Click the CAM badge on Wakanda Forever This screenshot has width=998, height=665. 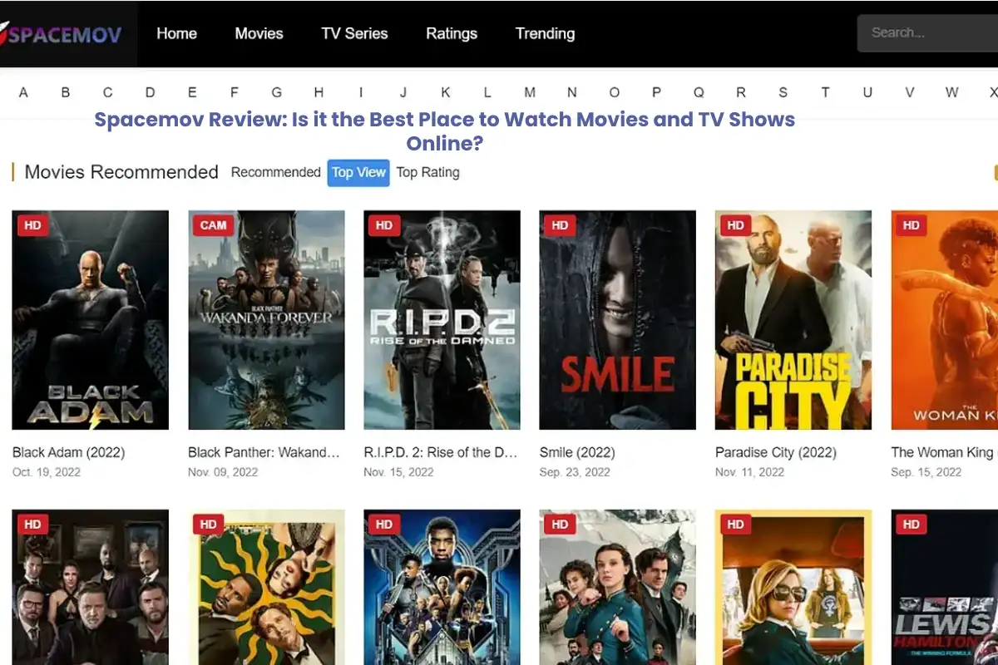click(213, 225)
